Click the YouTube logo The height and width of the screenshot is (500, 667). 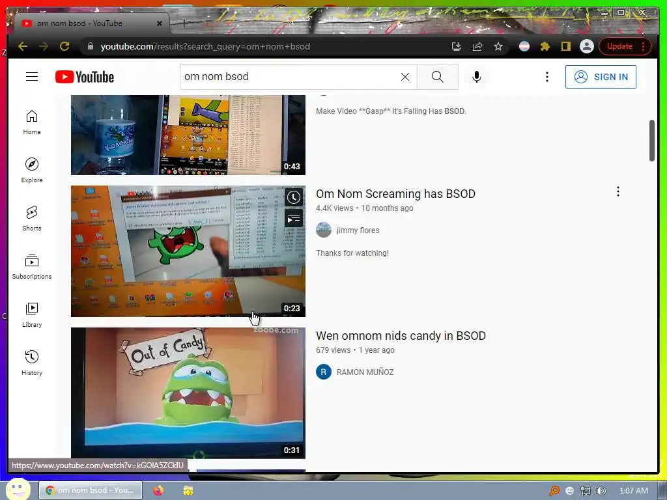pyautogui.click(x=85, y=77)
